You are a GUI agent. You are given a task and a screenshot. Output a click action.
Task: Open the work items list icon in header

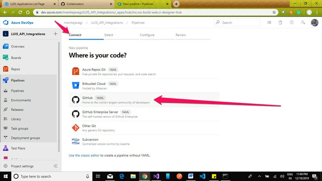269,22
